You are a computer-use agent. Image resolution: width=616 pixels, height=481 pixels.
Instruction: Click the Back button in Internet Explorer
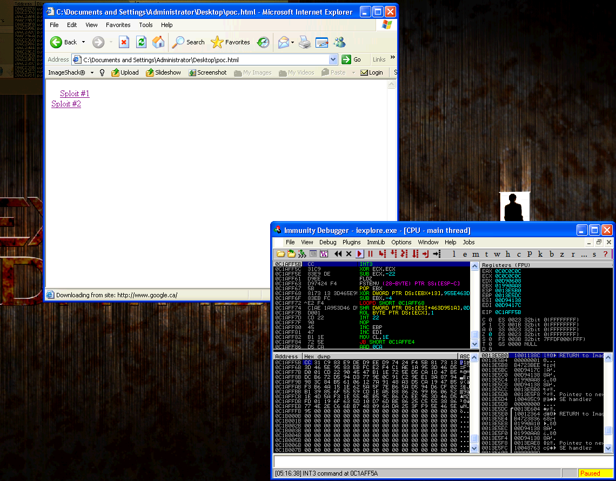pos(64,42)
